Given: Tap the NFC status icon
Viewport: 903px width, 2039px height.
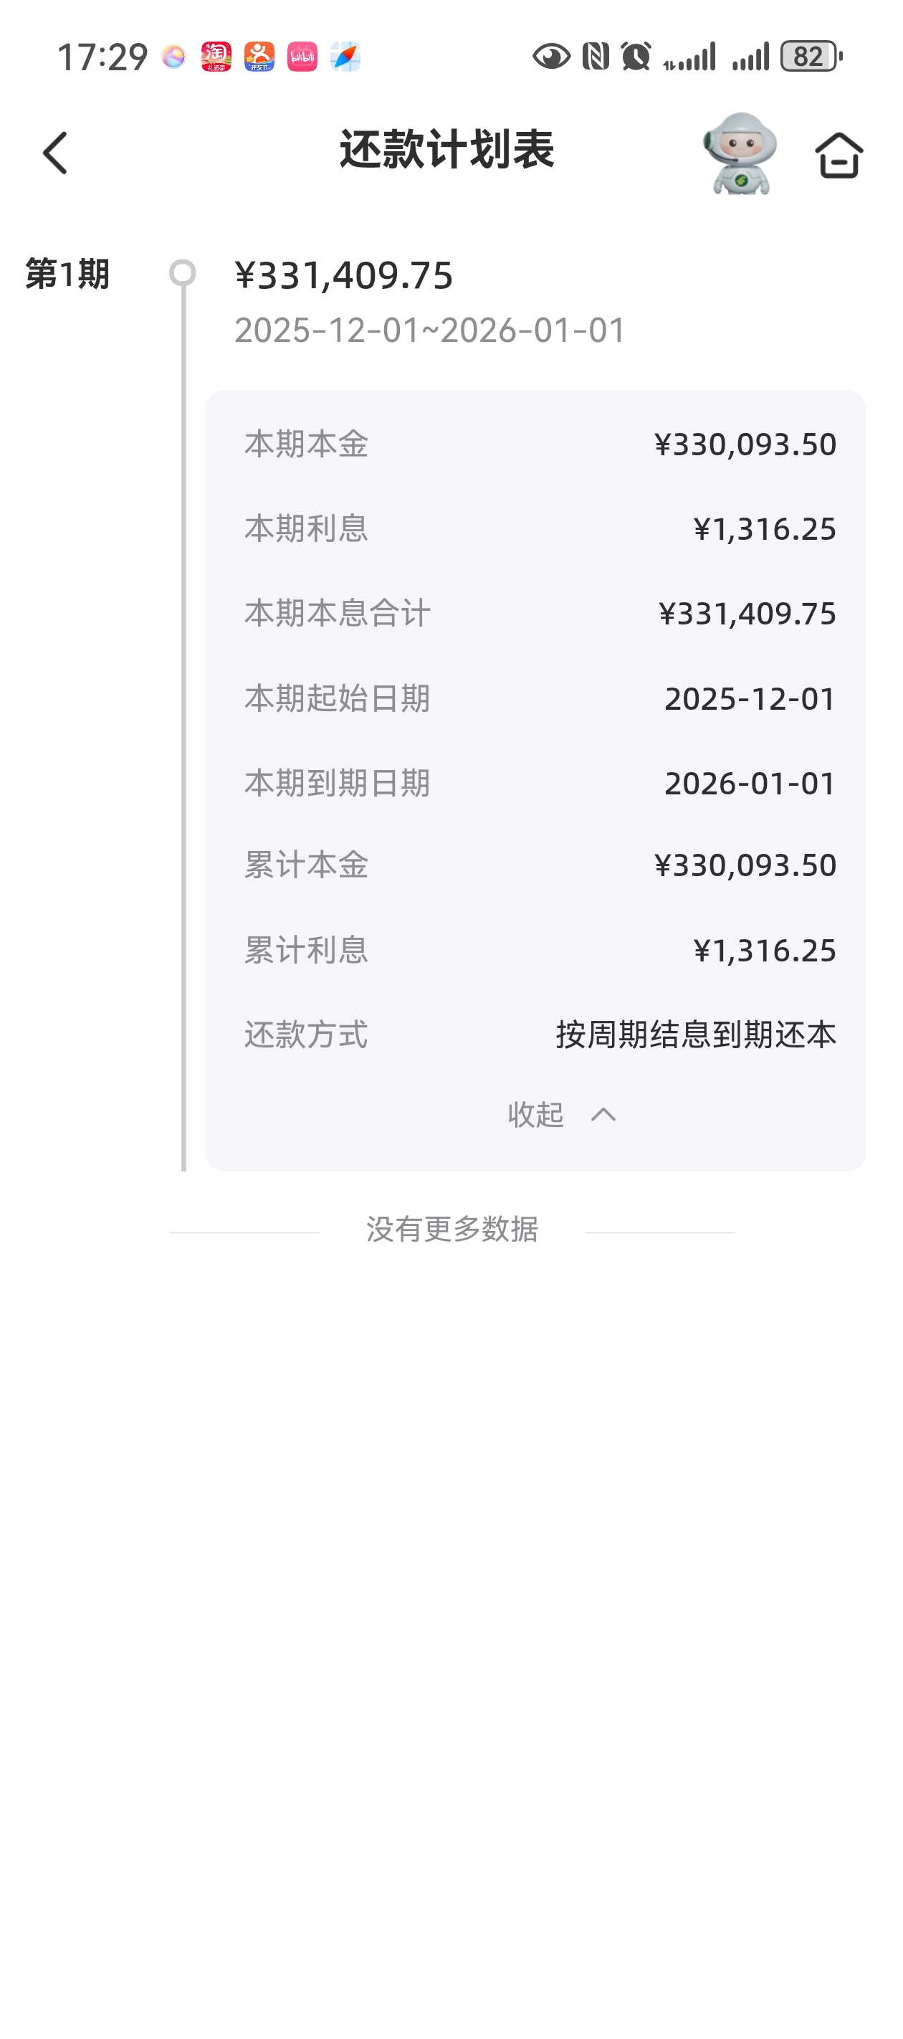Looking at the screenshot, I should [x=595, y=57].
